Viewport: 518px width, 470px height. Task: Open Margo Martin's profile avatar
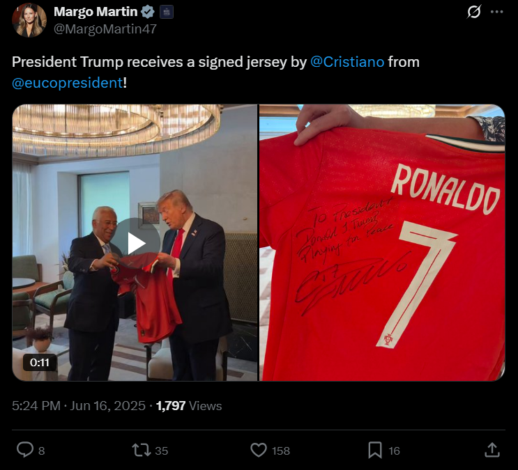pyautogui.click(x=29, y=19)
